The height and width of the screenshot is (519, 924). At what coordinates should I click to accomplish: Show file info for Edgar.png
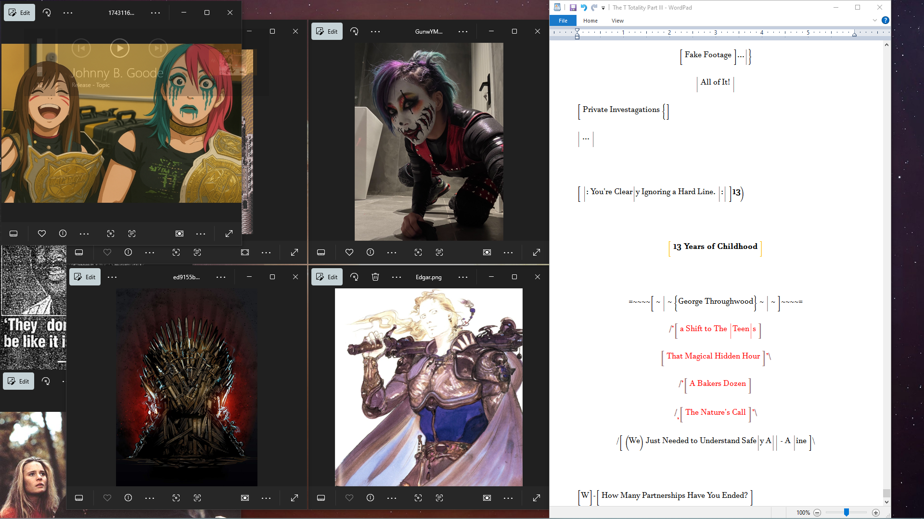[370, 498]
